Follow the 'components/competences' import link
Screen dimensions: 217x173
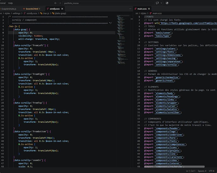[x=170, y=144]
